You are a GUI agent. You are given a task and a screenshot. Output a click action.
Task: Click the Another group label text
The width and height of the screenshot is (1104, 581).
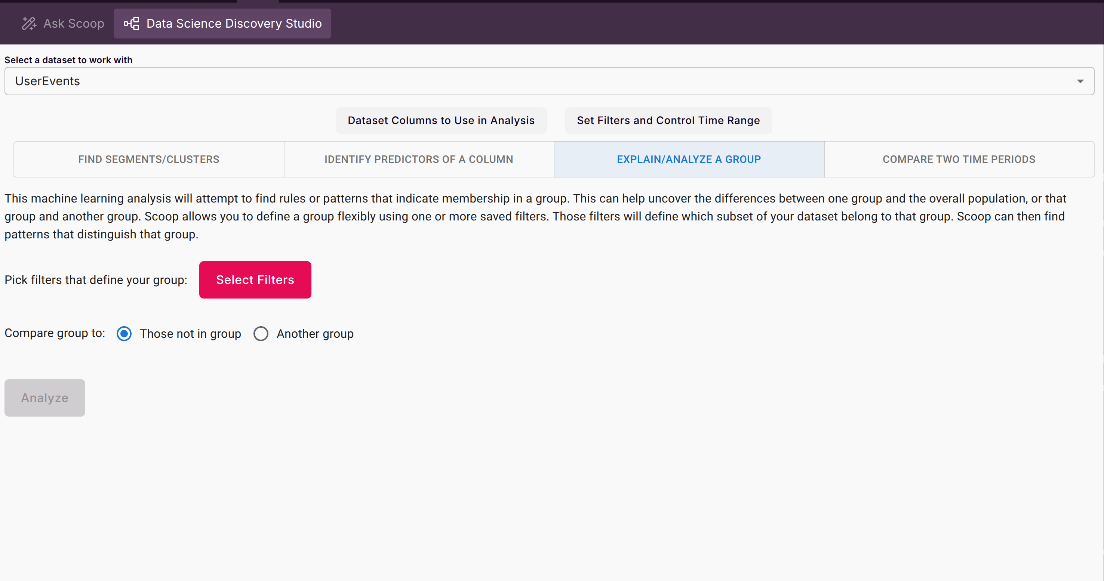coord(315,334)
